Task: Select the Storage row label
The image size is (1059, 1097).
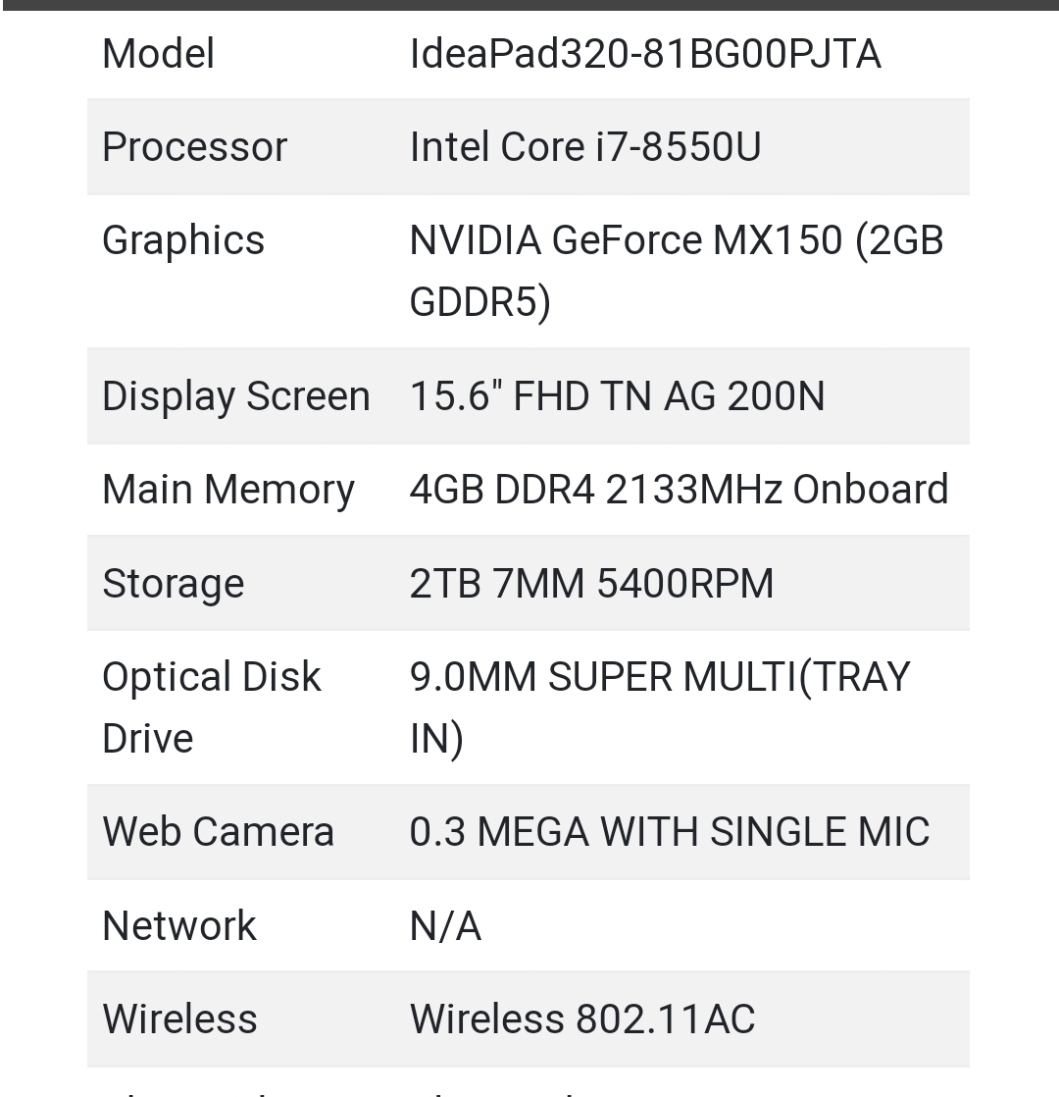Action: (x=173, y=584)
